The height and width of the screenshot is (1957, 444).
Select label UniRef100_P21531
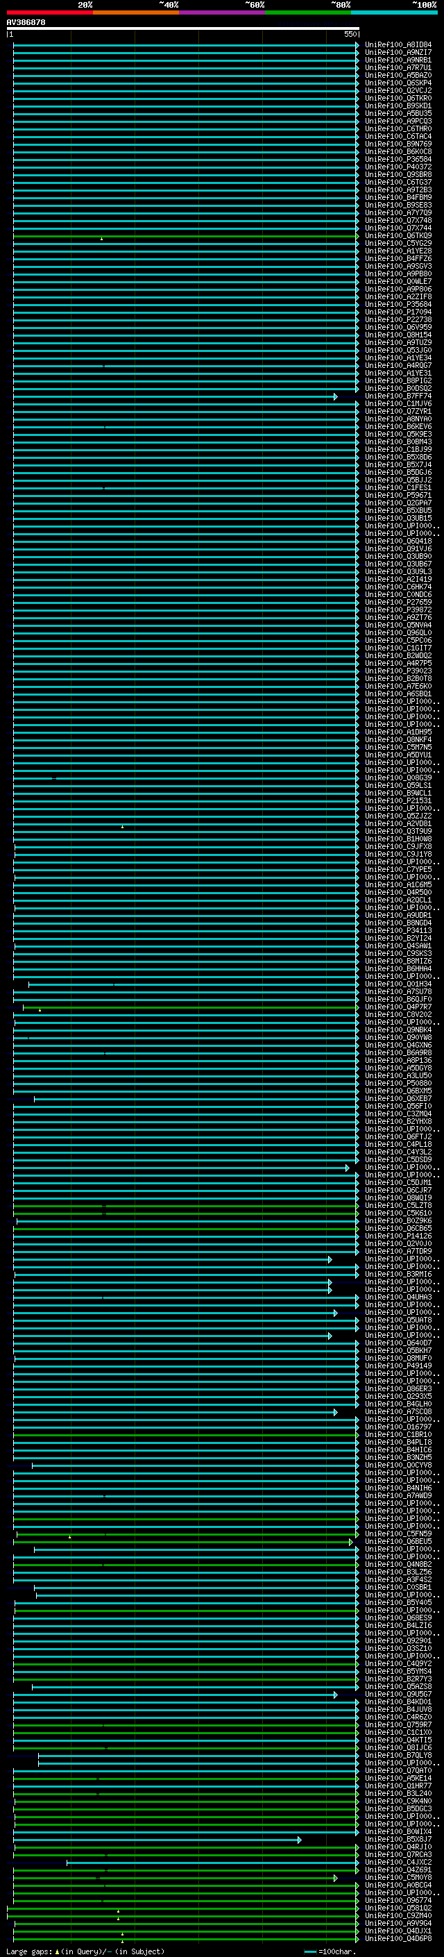click(398, 800)
